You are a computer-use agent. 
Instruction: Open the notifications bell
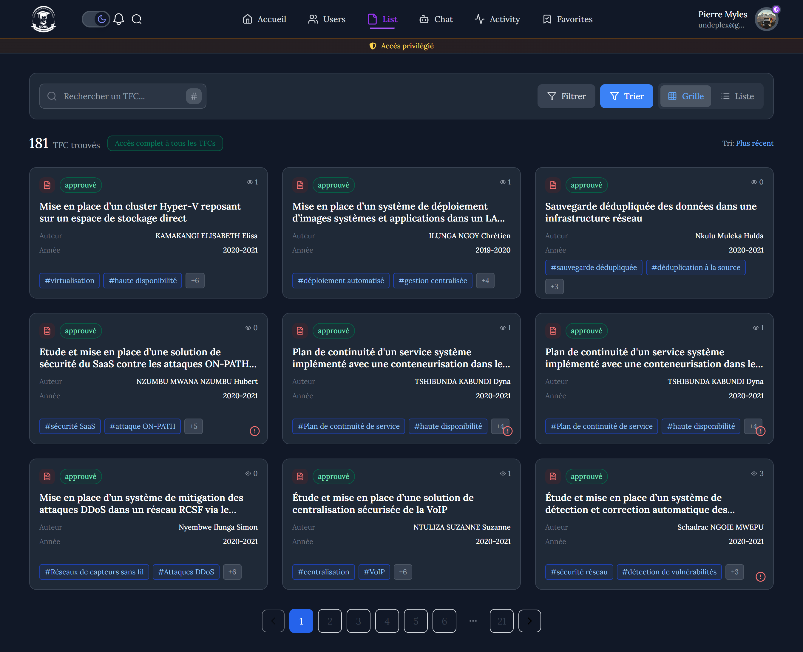coord(119,19)
